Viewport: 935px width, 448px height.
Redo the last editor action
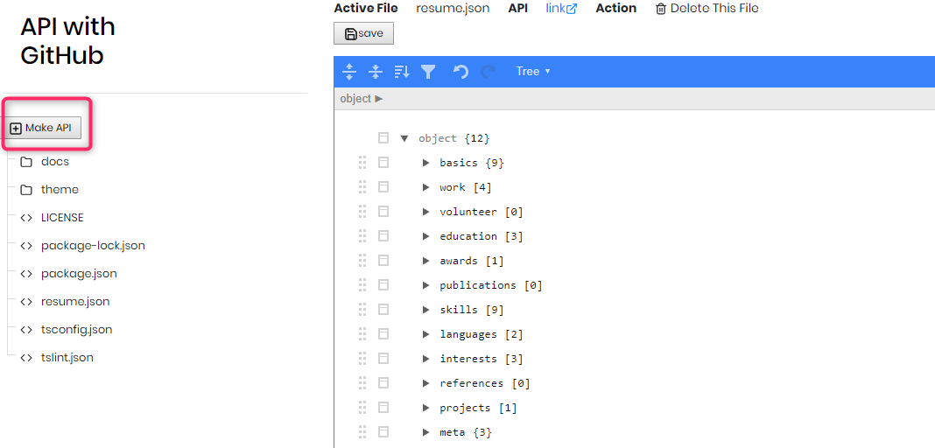tap(489, 72)
